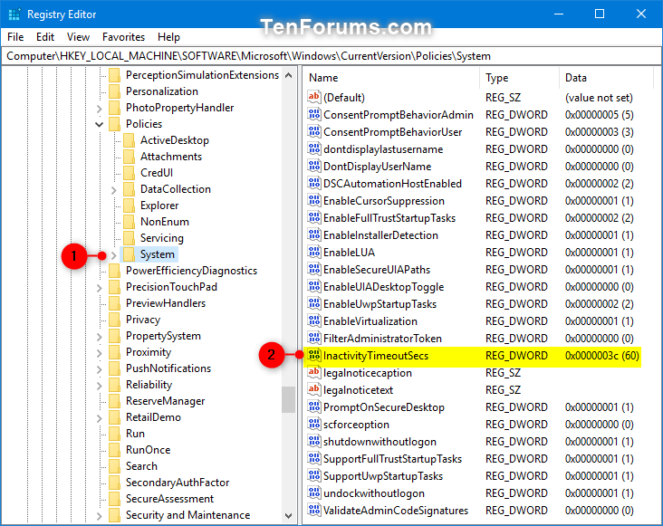Expand the Proximity key

click(x=100, y=353)
